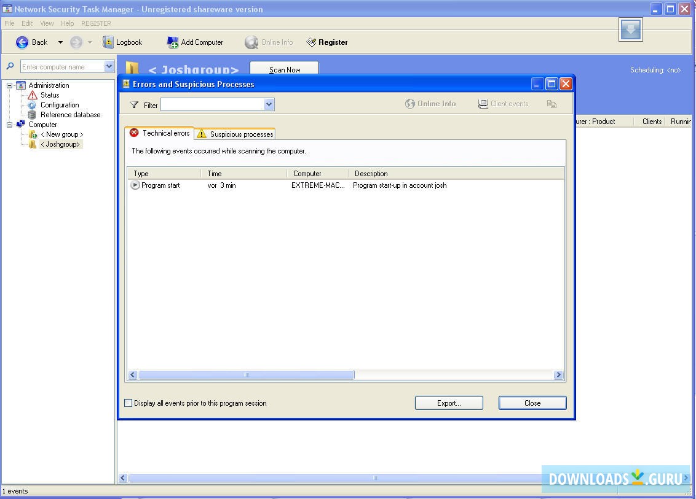
Task: Click main window scrollbar left arrow
Action: point(123,478)
